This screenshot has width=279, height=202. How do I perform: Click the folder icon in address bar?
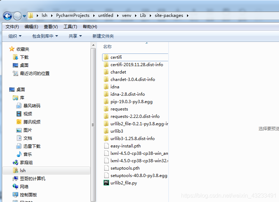(x=31, y=15)
